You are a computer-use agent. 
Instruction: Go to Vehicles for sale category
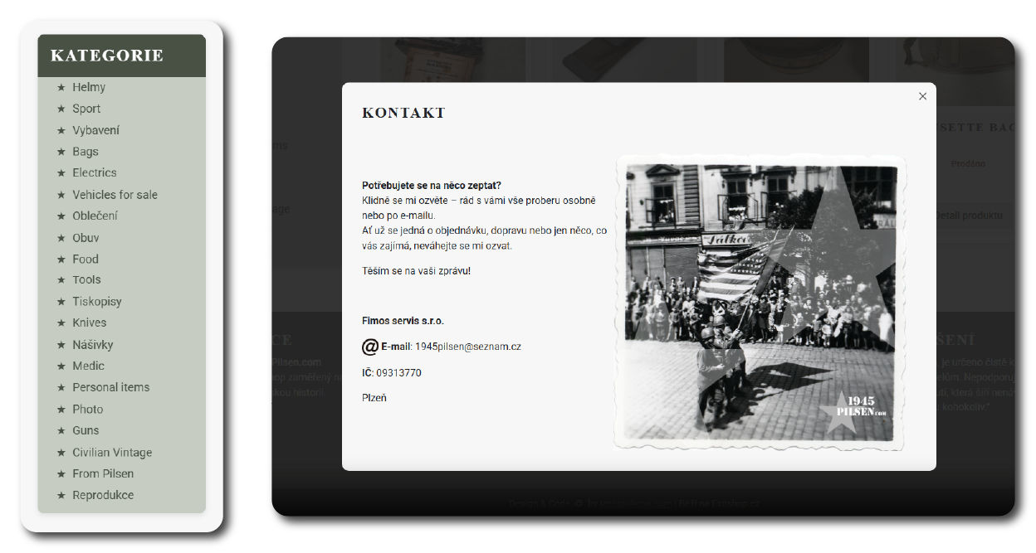pos(115,195)
